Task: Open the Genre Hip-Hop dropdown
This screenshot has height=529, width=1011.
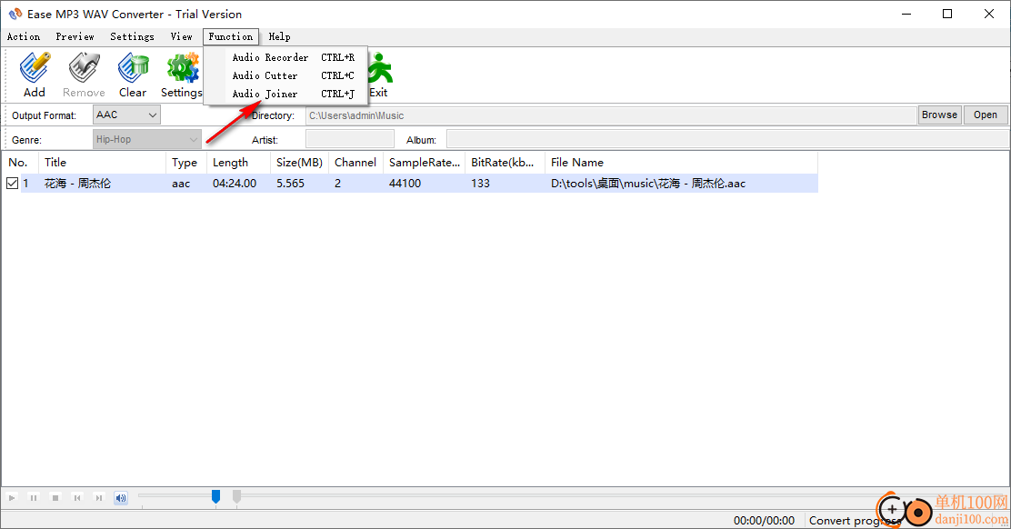Action: click(147, 139)
